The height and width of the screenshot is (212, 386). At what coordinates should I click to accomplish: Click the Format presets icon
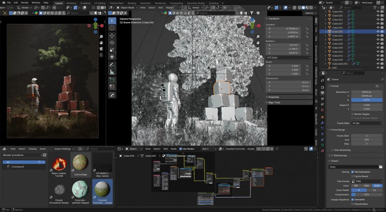tap(377, 86)
